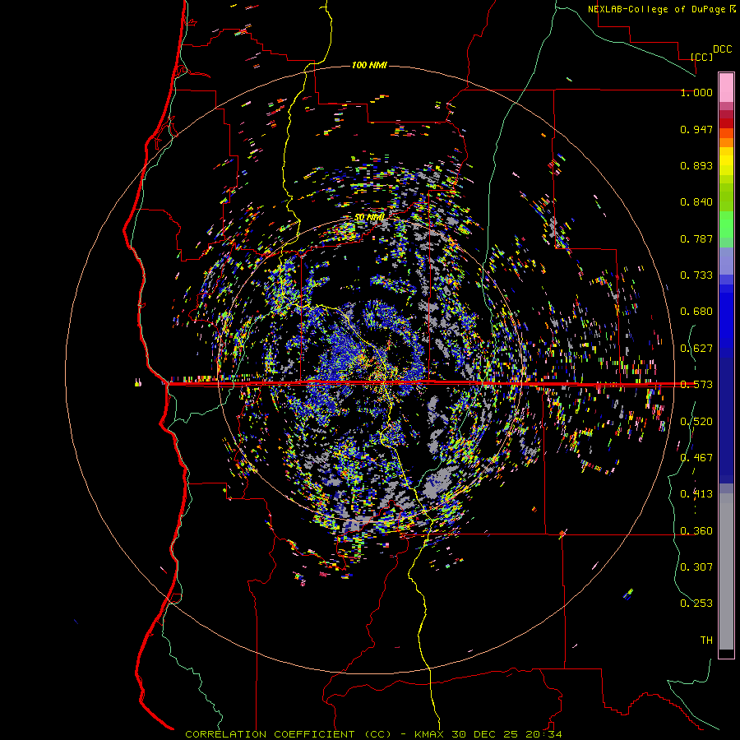Click the 0.360 scale value
The height and width of the screenshot is (740, 740).
coord(696,531)
